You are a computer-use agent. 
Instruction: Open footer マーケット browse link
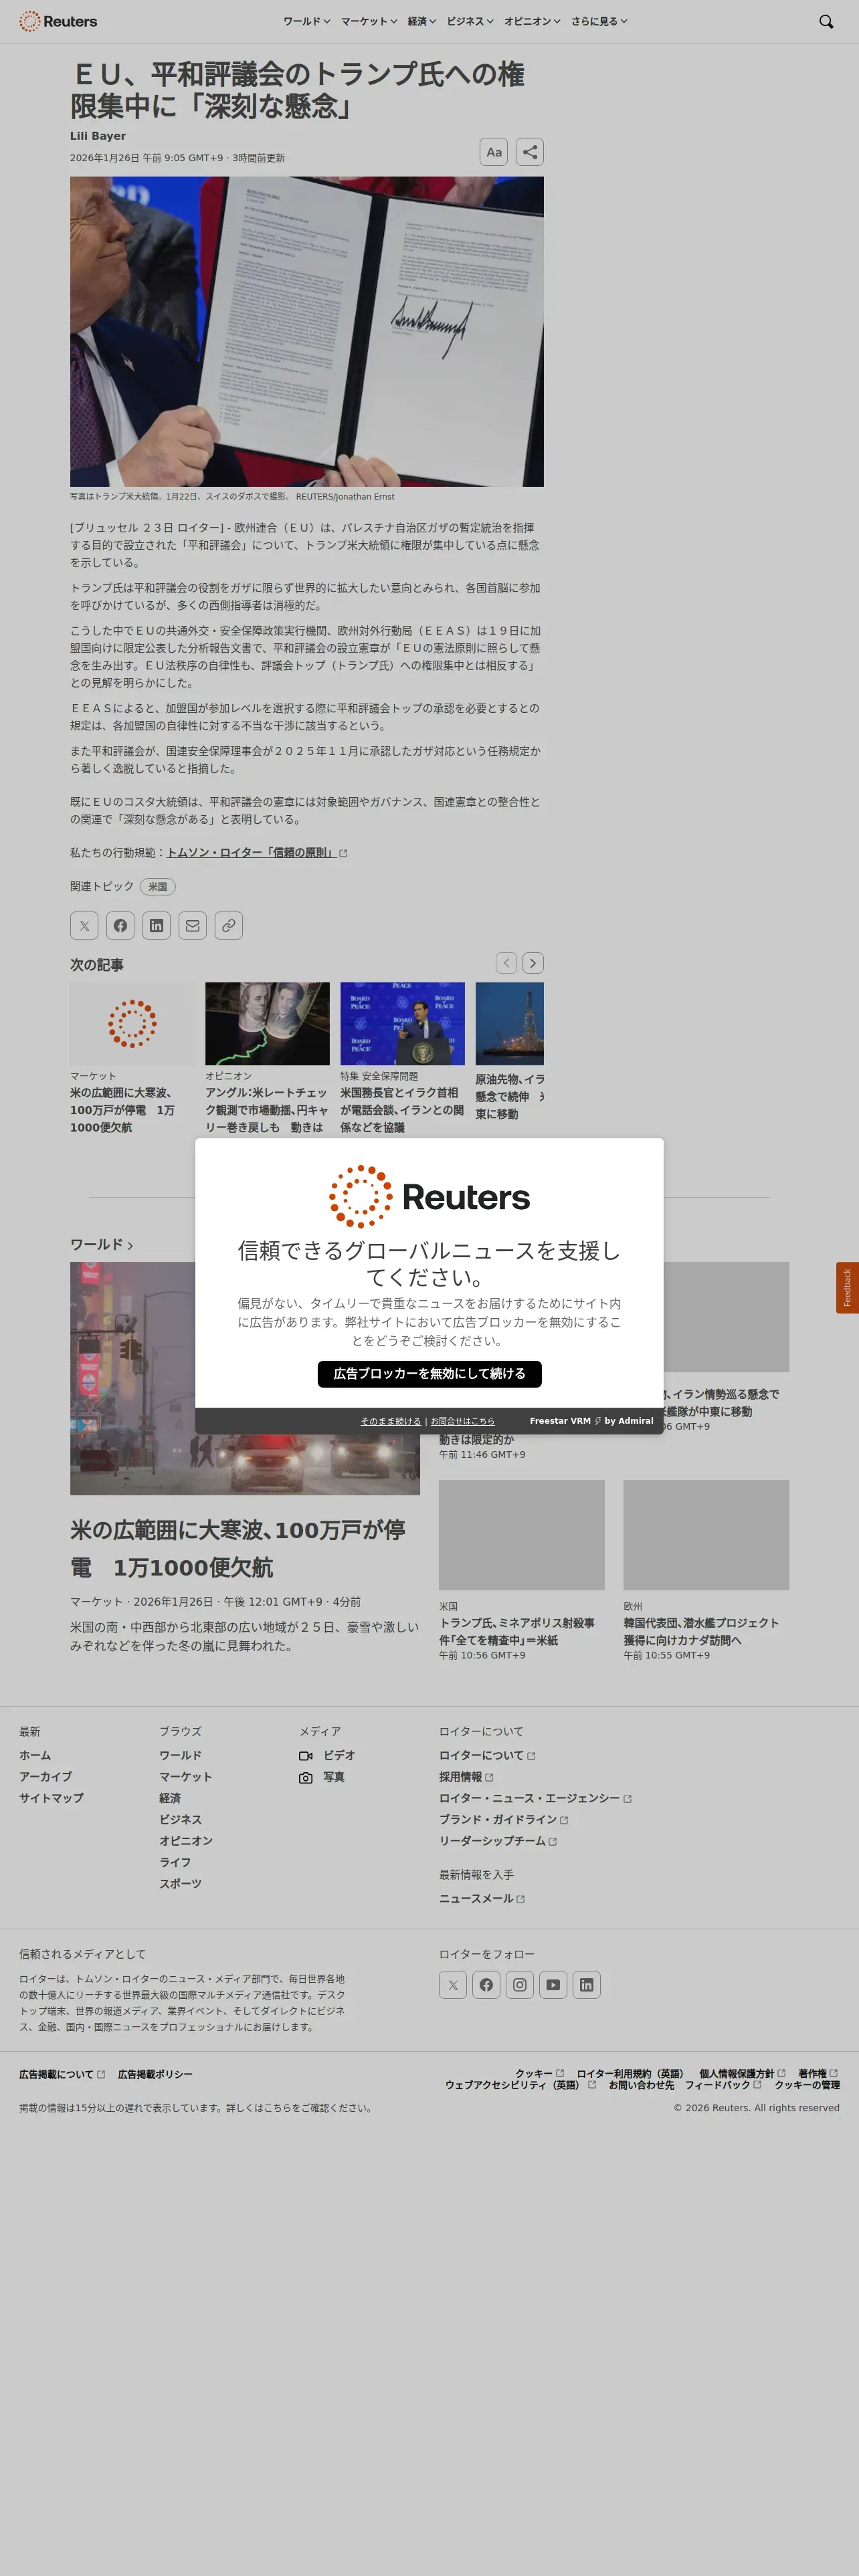tap(186, 1777)
